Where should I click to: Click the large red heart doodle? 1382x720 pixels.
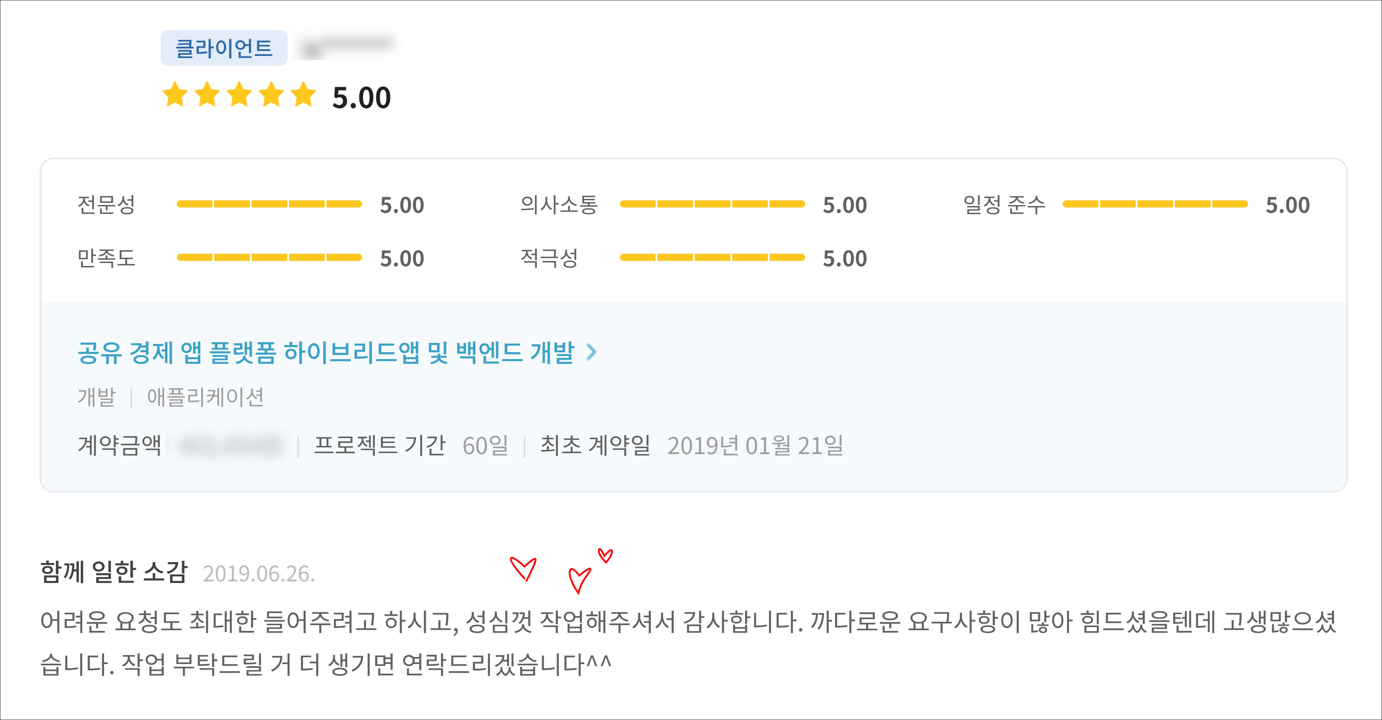point(523,568)
